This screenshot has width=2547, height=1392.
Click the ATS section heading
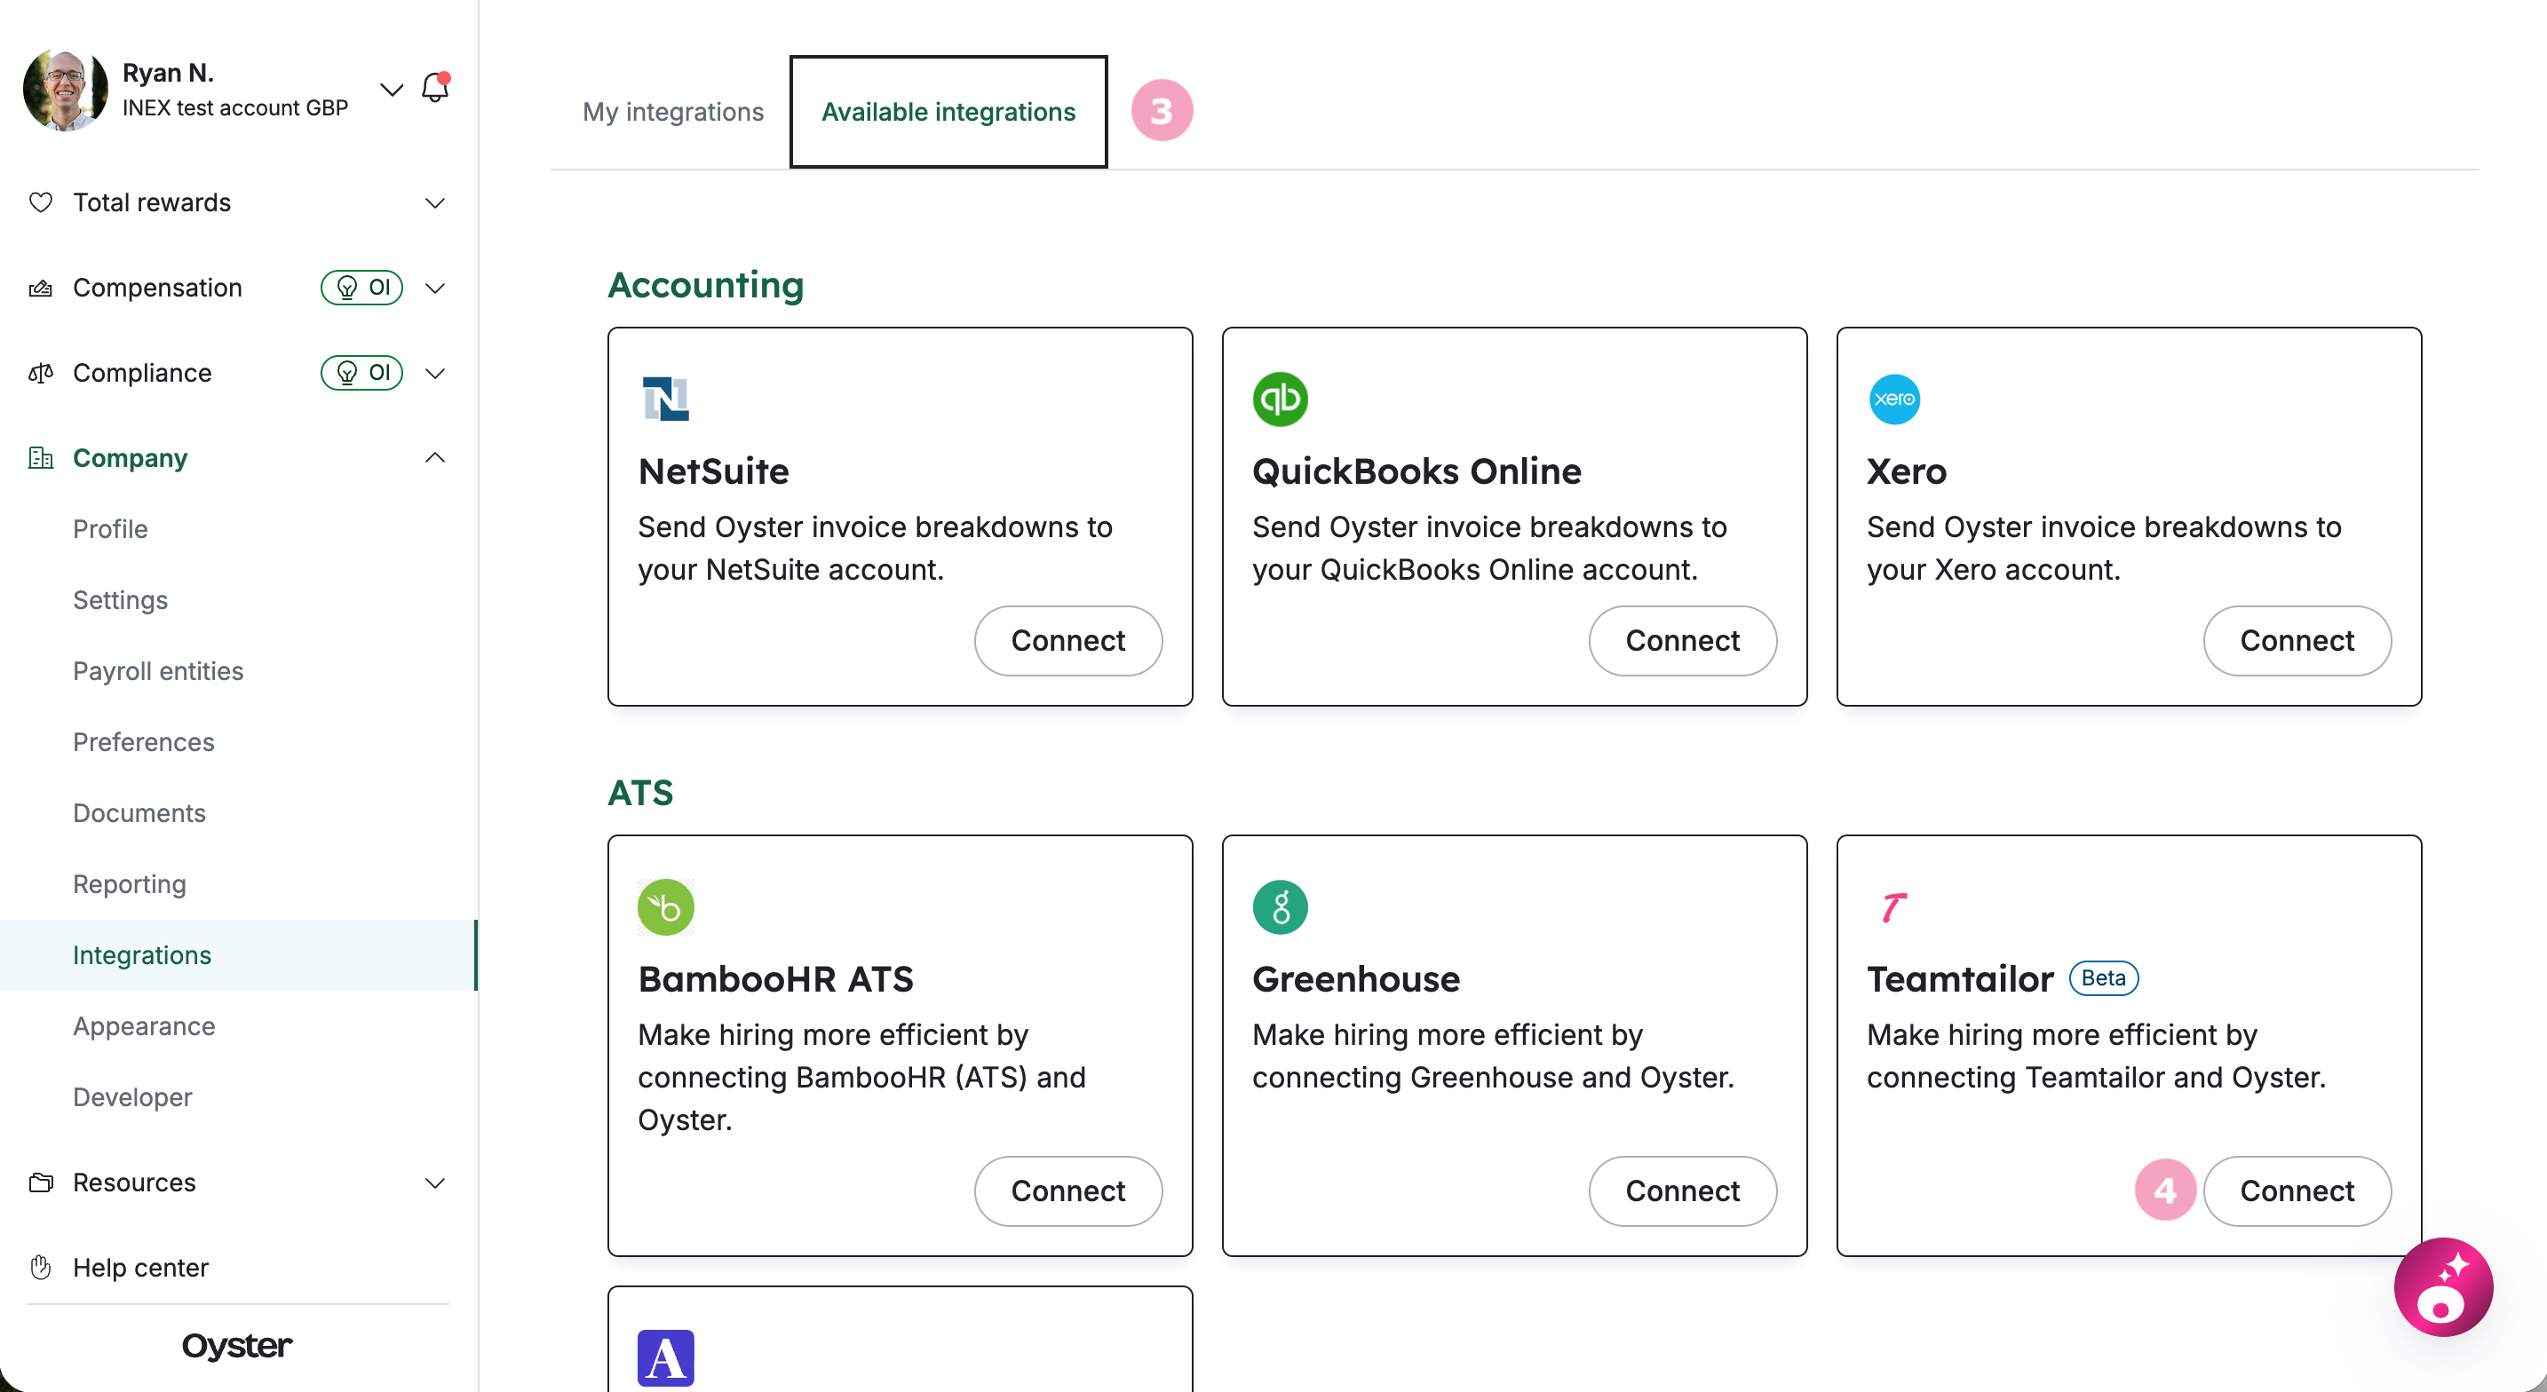[640, 793]
